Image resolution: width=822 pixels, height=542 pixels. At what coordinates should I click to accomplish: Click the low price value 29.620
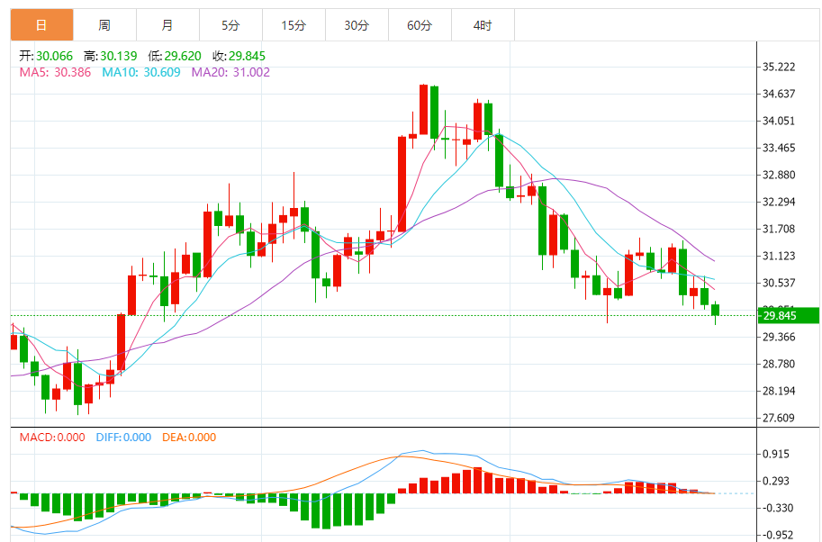tap(183, 56)
